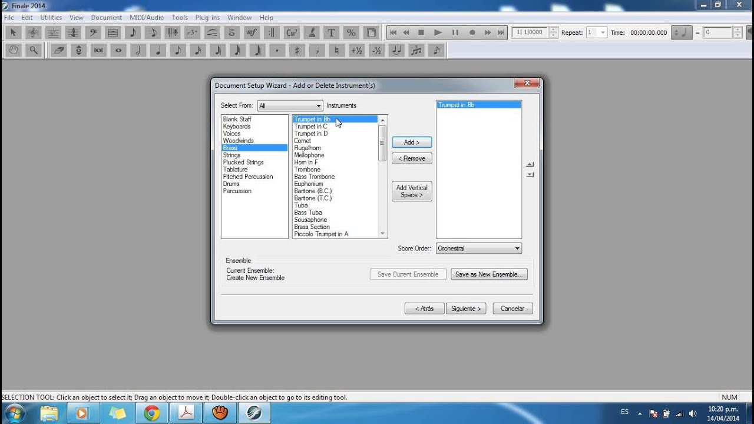Activate the Hand Grabber tool

coord(14,51)
